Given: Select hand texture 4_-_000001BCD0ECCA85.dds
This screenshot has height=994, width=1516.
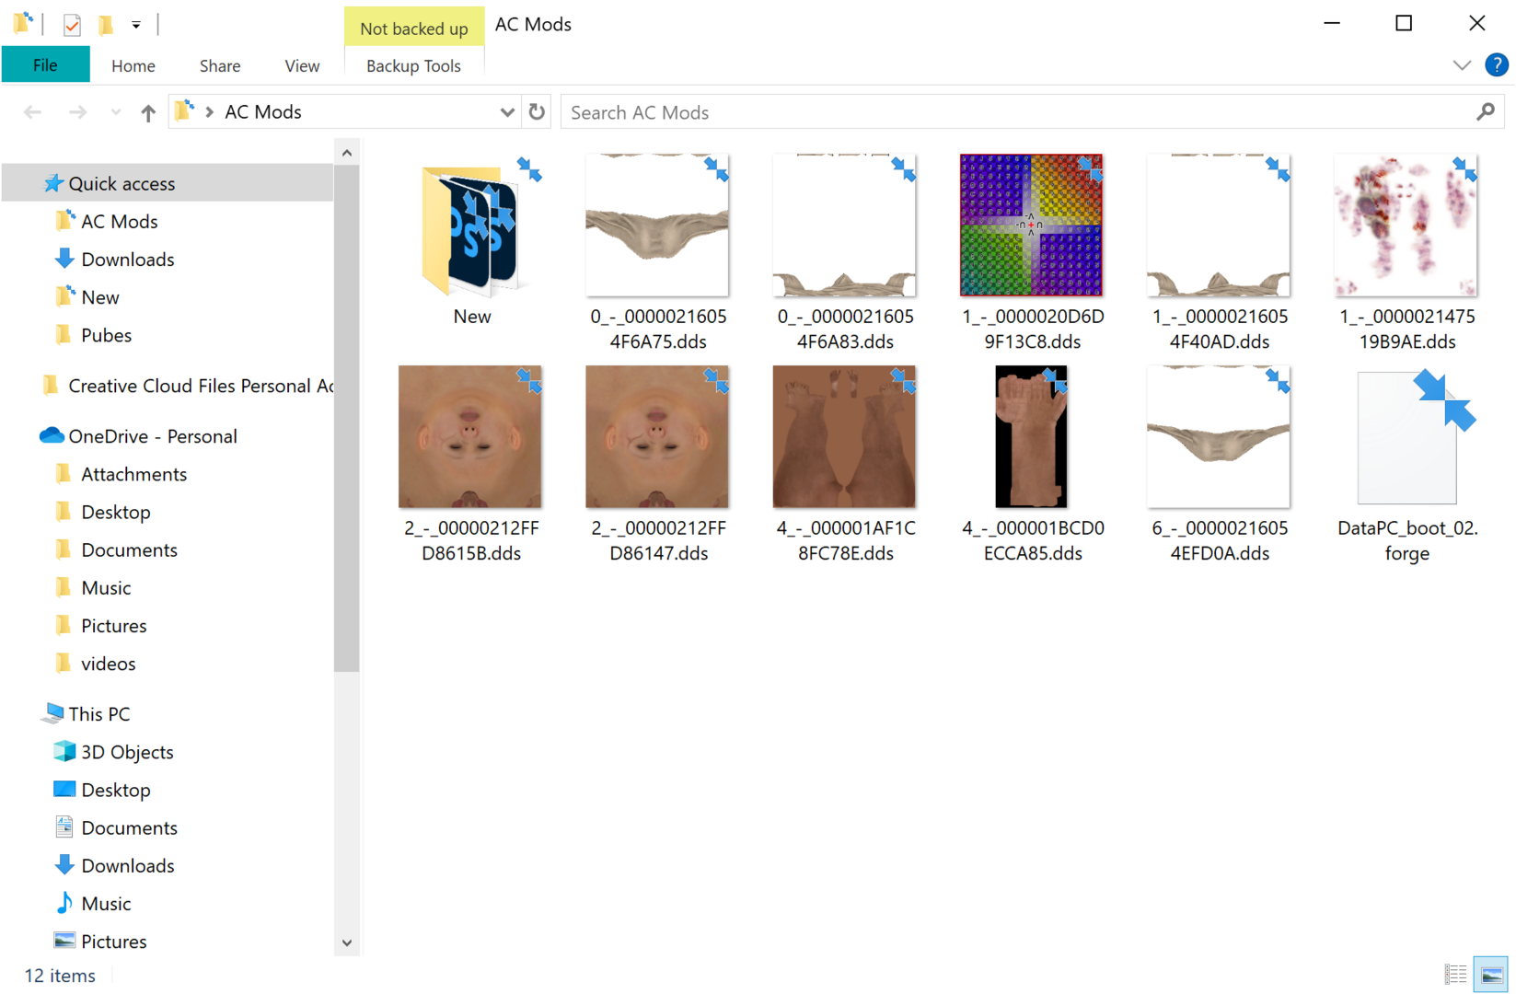Looking at the screenshot, I should [1032, 465].
